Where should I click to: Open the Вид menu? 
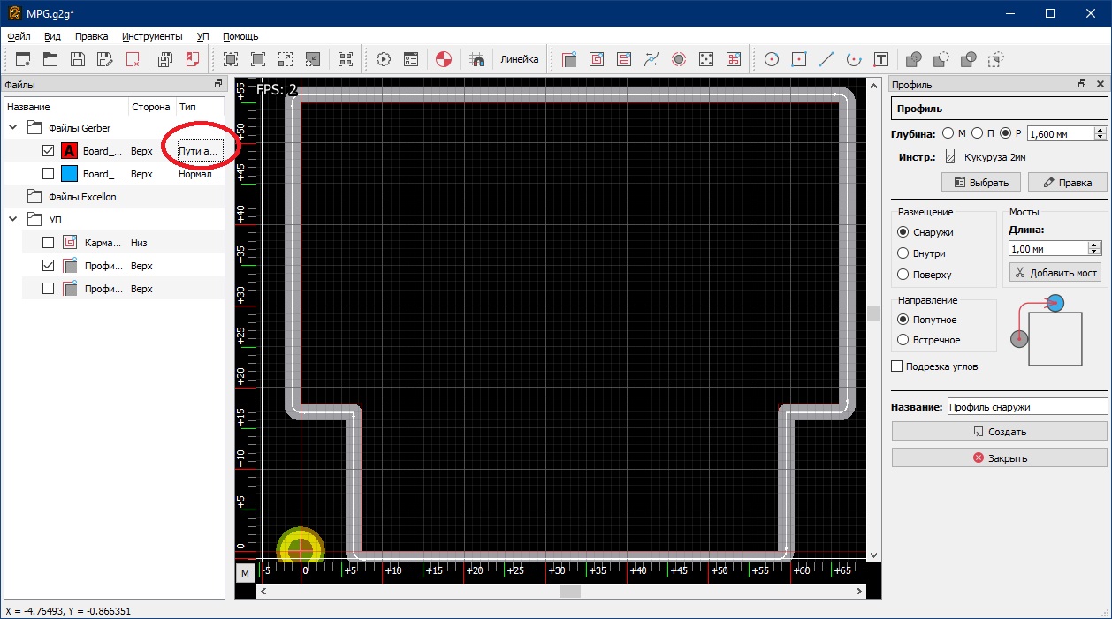click(52, 36)
